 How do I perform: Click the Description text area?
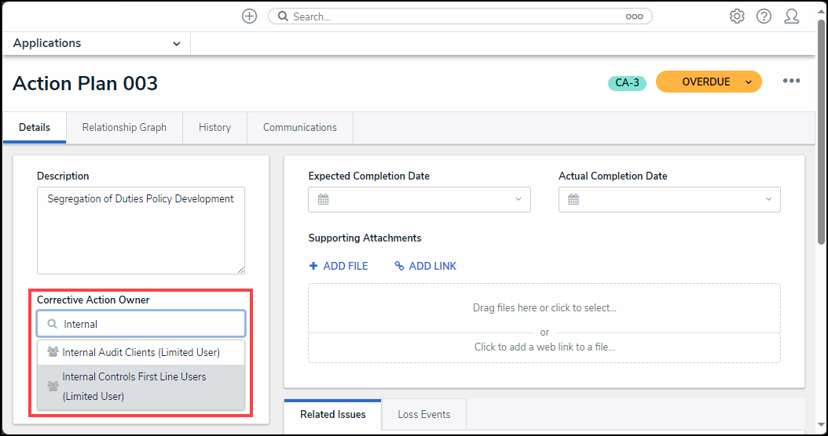coord(141,230)
